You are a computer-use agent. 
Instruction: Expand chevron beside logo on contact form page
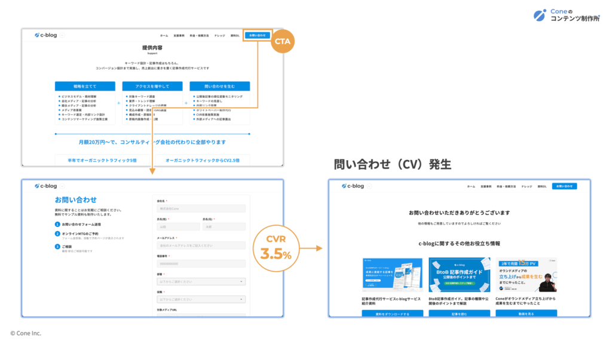[62, 186]
